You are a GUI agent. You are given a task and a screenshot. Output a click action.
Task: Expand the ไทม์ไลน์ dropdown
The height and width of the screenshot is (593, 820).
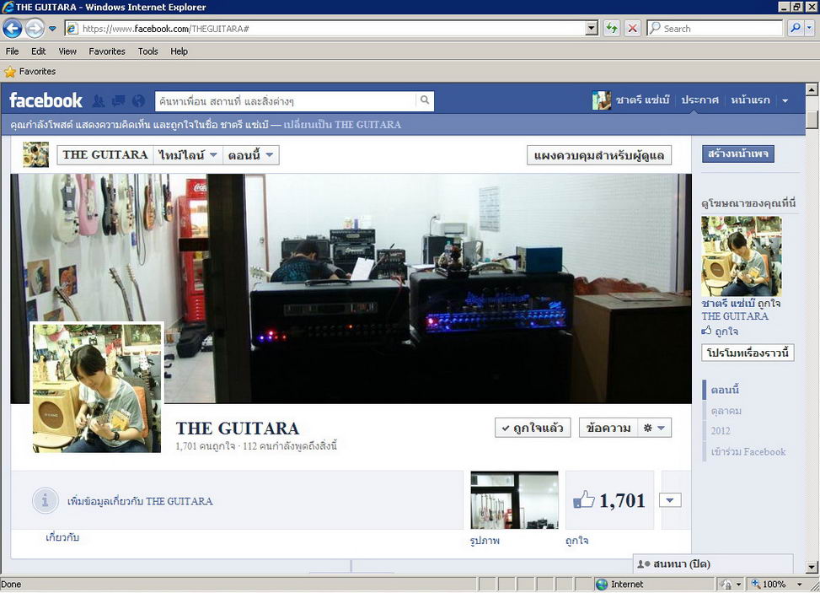pos(188,155)
